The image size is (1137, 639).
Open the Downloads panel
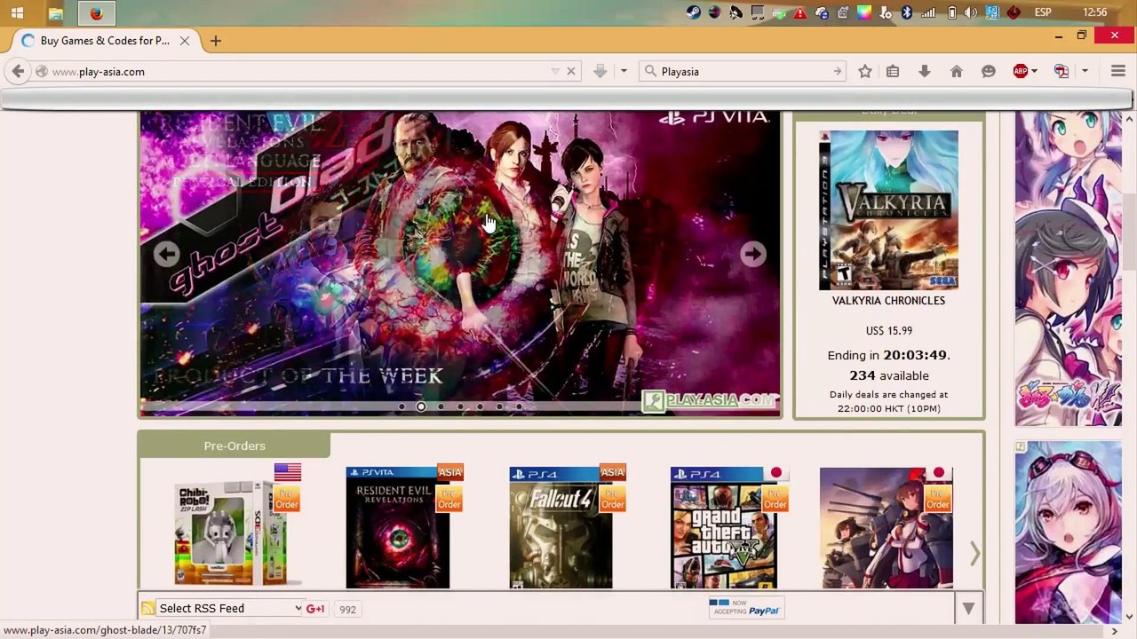(925, 71)
